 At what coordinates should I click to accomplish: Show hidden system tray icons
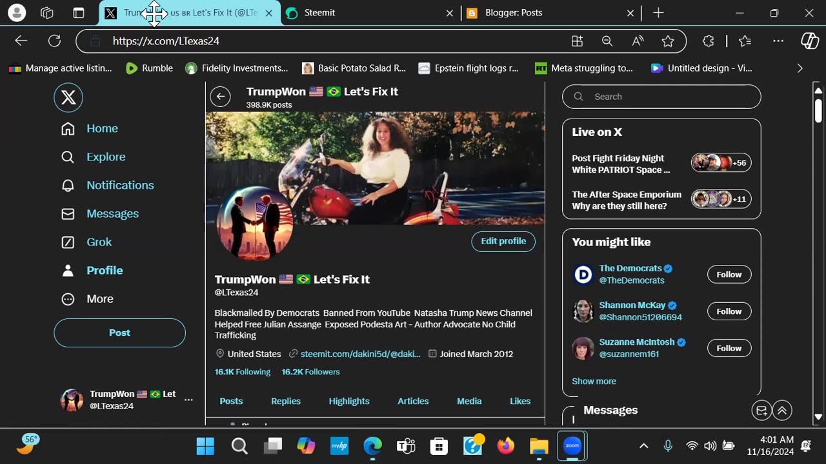tap(643, 445)
